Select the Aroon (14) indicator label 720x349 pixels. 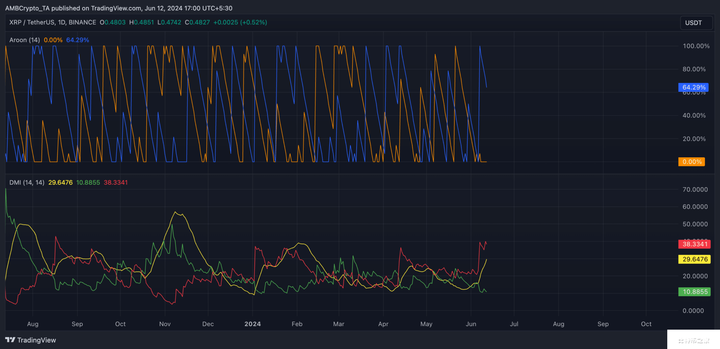[x=25, y=40]
